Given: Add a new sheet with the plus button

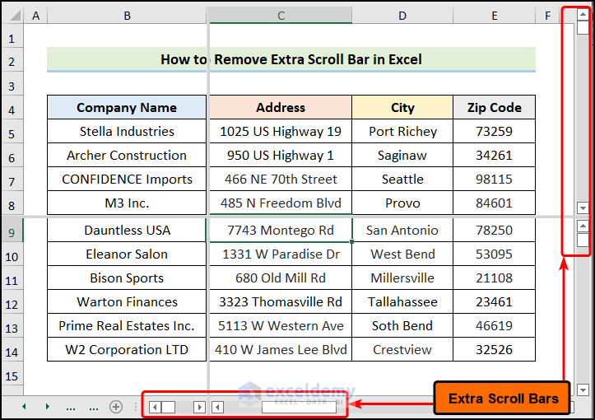Looking at the screenshot, I should (116, 407).
